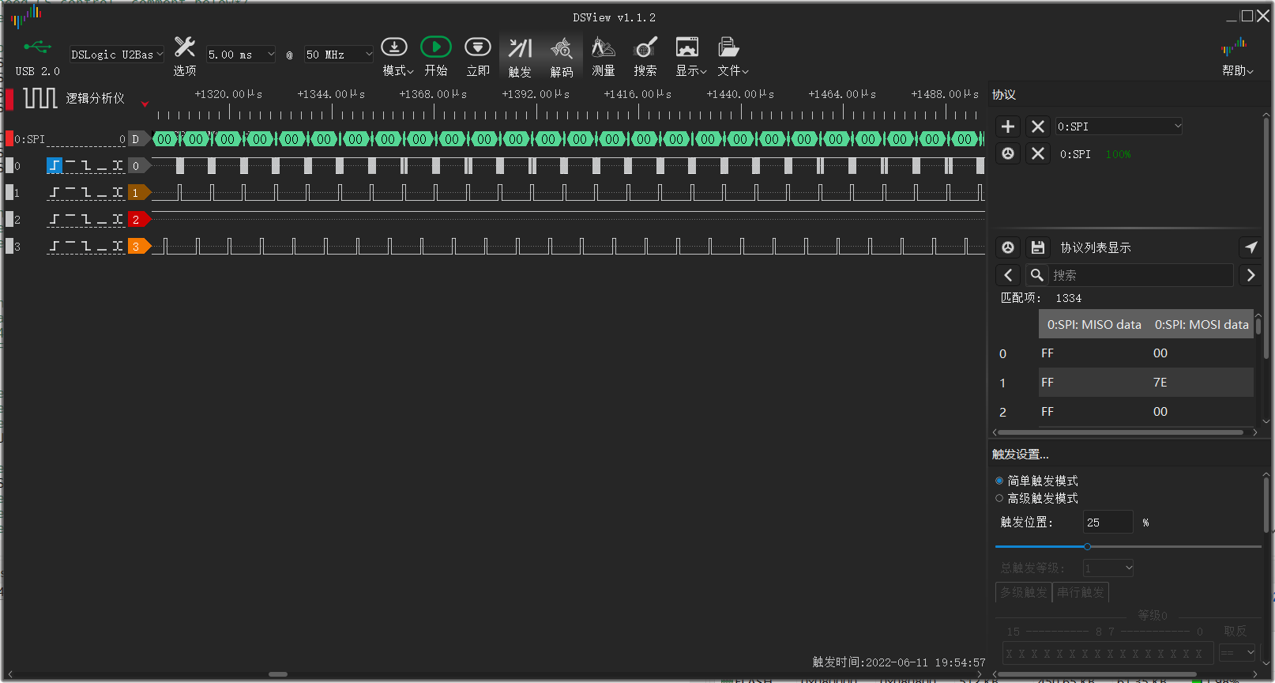Open the 5.00 ms duration dropdown

click(x=241, y=55)
